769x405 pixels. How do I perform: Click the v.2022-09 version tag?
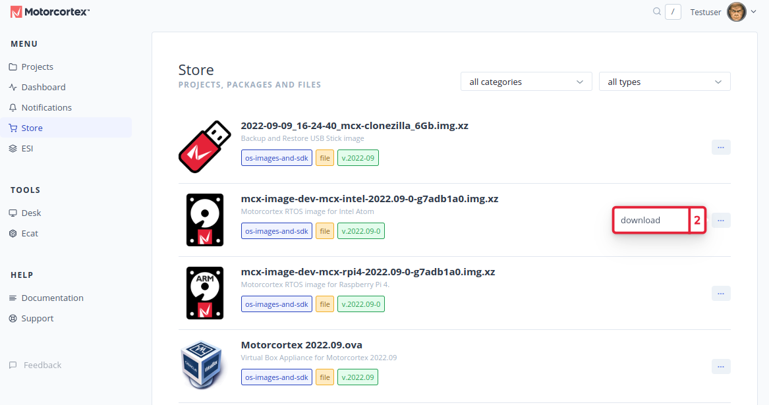coord(358,158)
